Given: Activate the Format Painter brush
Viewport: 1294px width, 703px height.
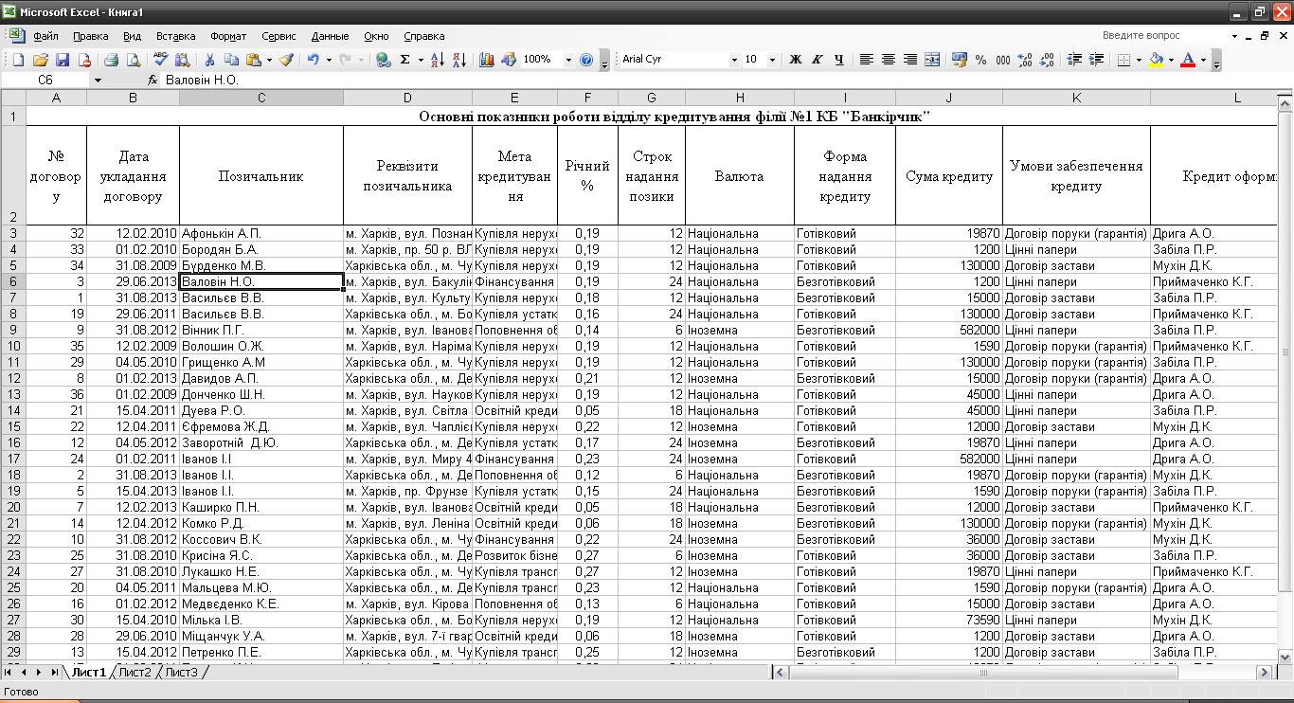Looking at the screenshot, I should (286, 60).
